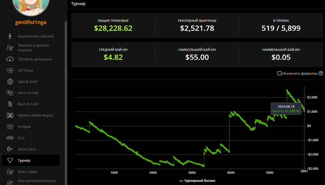Click the help question mark near Исключить фрироллы
The height and width of the screenshot is (185, 325).
(321, 73)
